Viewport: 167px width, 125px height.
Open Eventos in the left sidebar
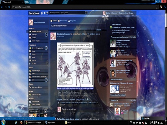click(x=38, y=38)
